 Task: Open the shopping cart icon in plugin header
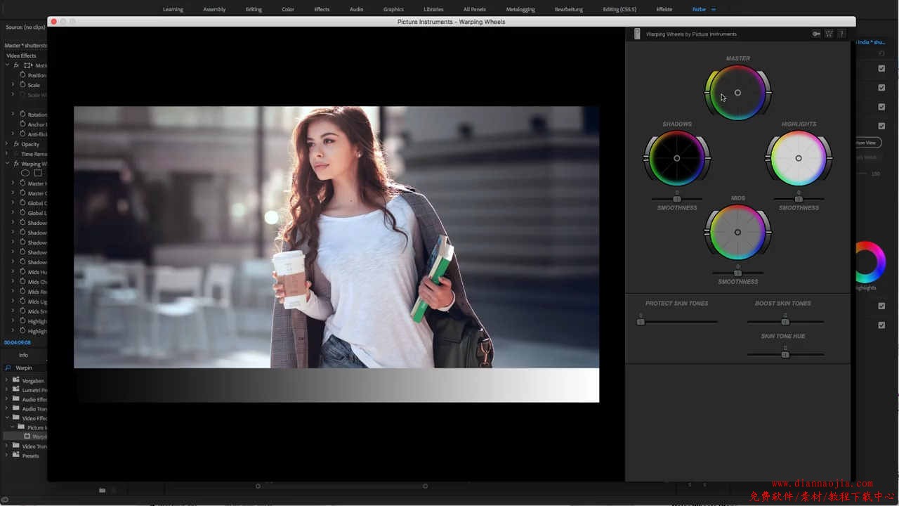(x=829, y=34)
